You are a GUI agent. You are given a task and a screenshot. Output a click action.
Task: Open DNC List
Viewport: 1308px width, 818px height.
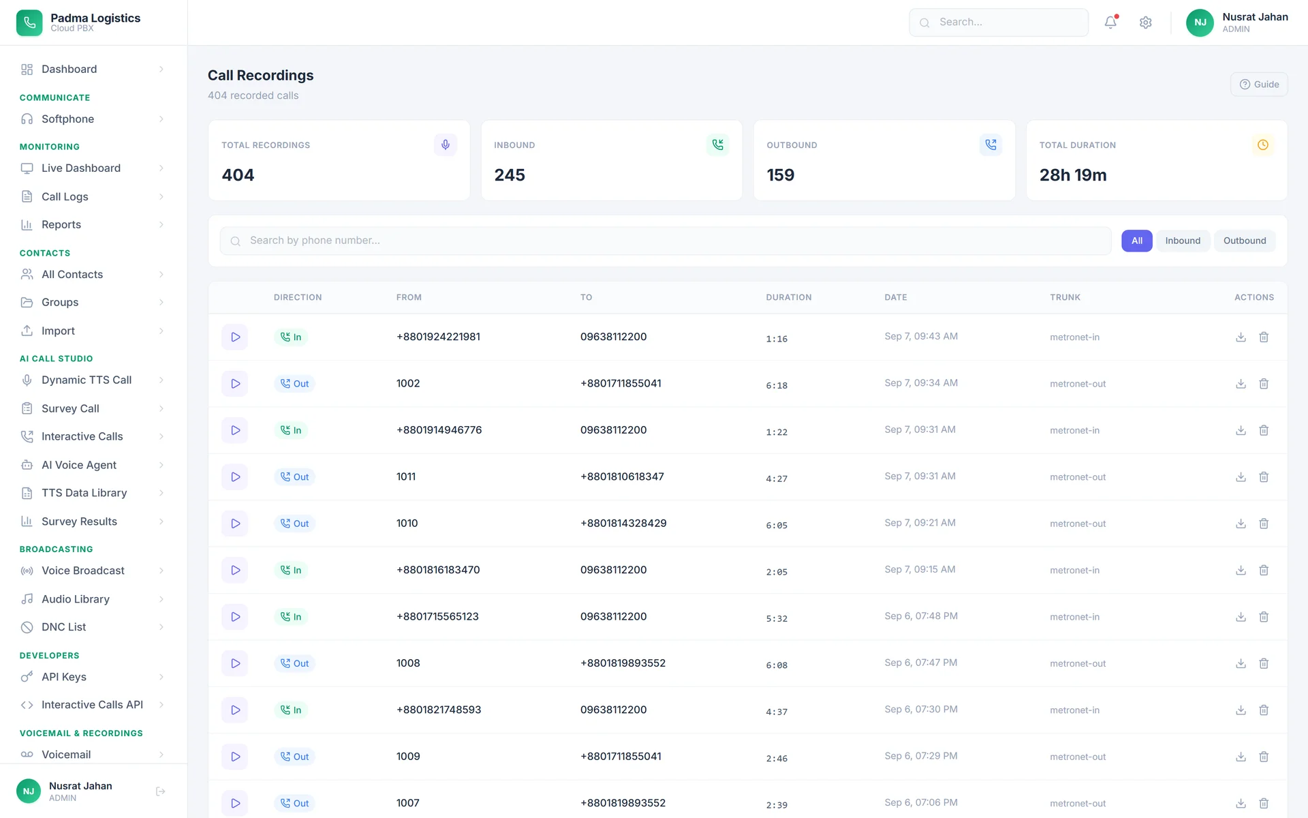[93, 627]
